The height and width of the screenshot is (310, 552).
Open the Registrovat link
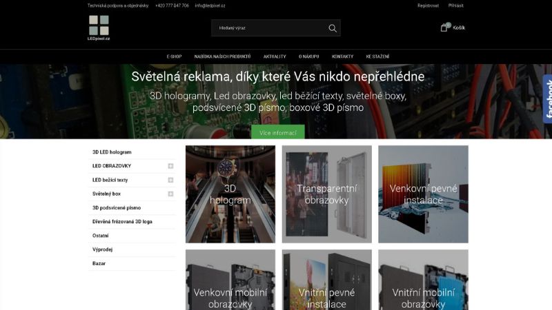pyautogui.click(x=428, y=6)
